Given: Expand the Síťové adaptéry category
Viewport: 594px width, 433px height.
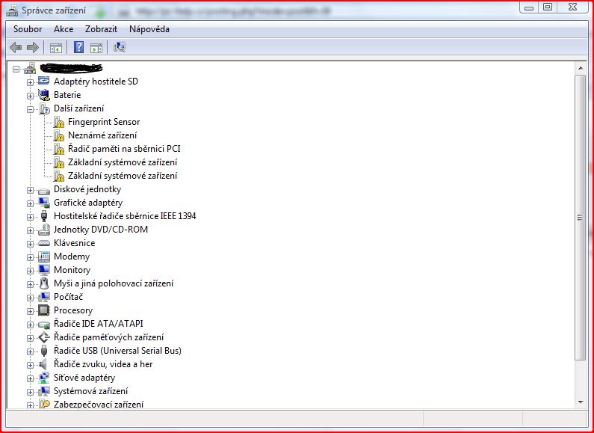Looking at the screenshot, I should (x=30, y=378).
